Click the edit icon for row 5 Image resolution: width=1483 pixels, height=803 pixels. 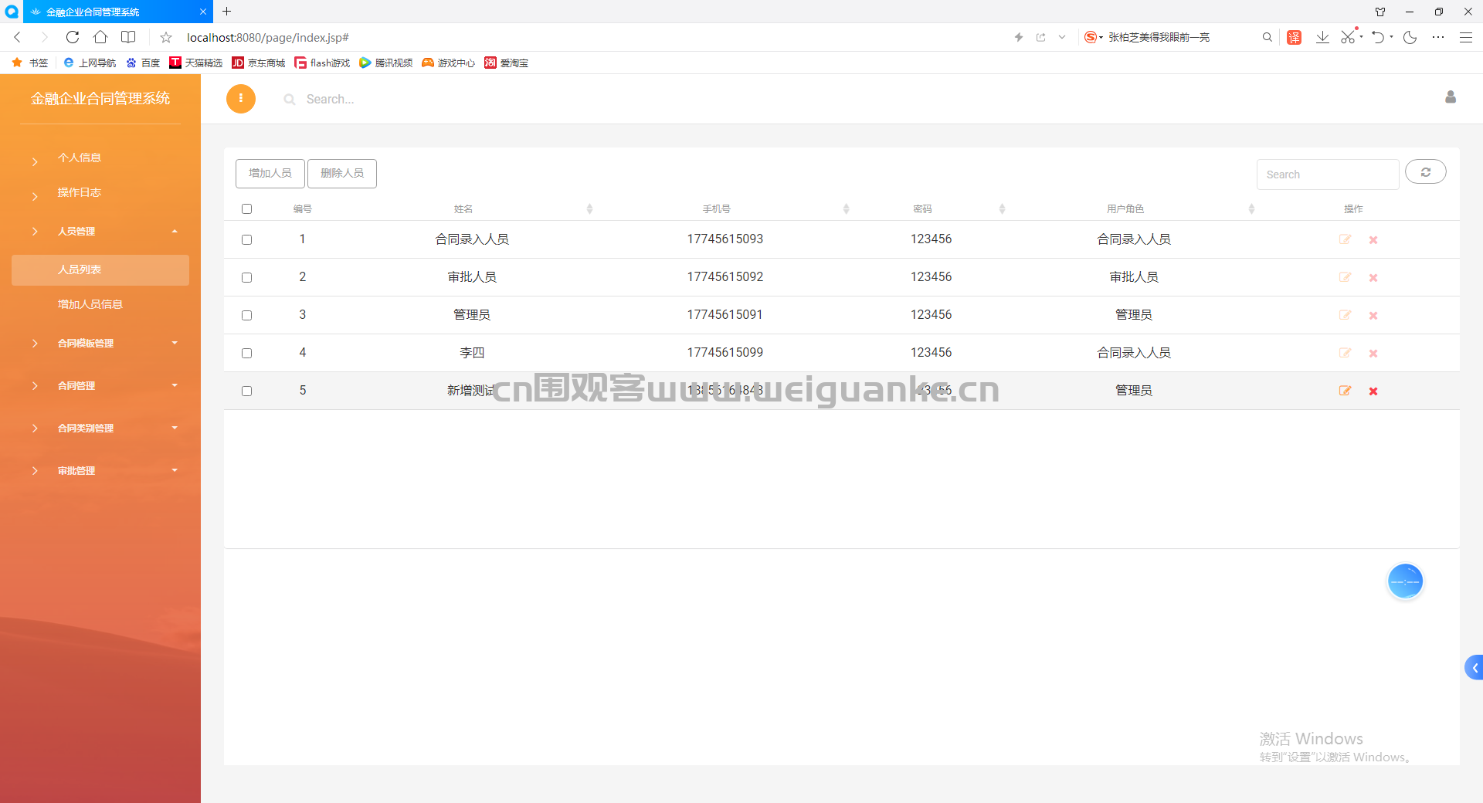click(1345, 391)
